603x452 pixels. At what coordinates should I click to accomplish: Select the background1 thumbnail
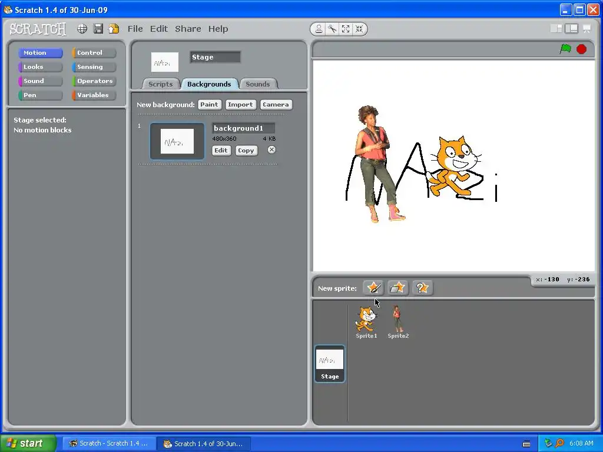(x=177, y=141)
